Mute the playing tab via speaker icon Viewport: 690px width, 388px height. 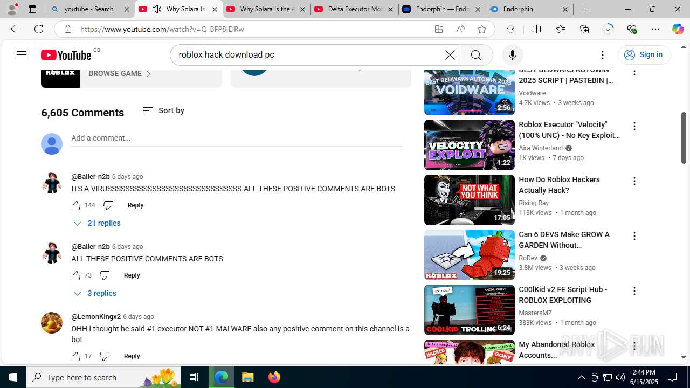[157, 9]
